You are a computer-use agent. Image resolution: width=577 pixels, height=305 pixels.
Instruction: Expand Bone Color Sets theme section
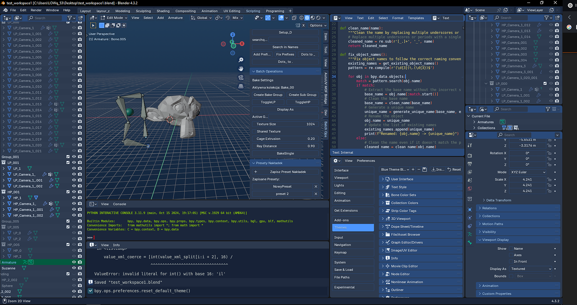coord(421,195)
